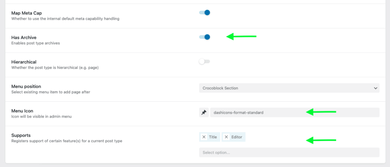Disable the Map Meta Cap switch

[x=205, y=13]
